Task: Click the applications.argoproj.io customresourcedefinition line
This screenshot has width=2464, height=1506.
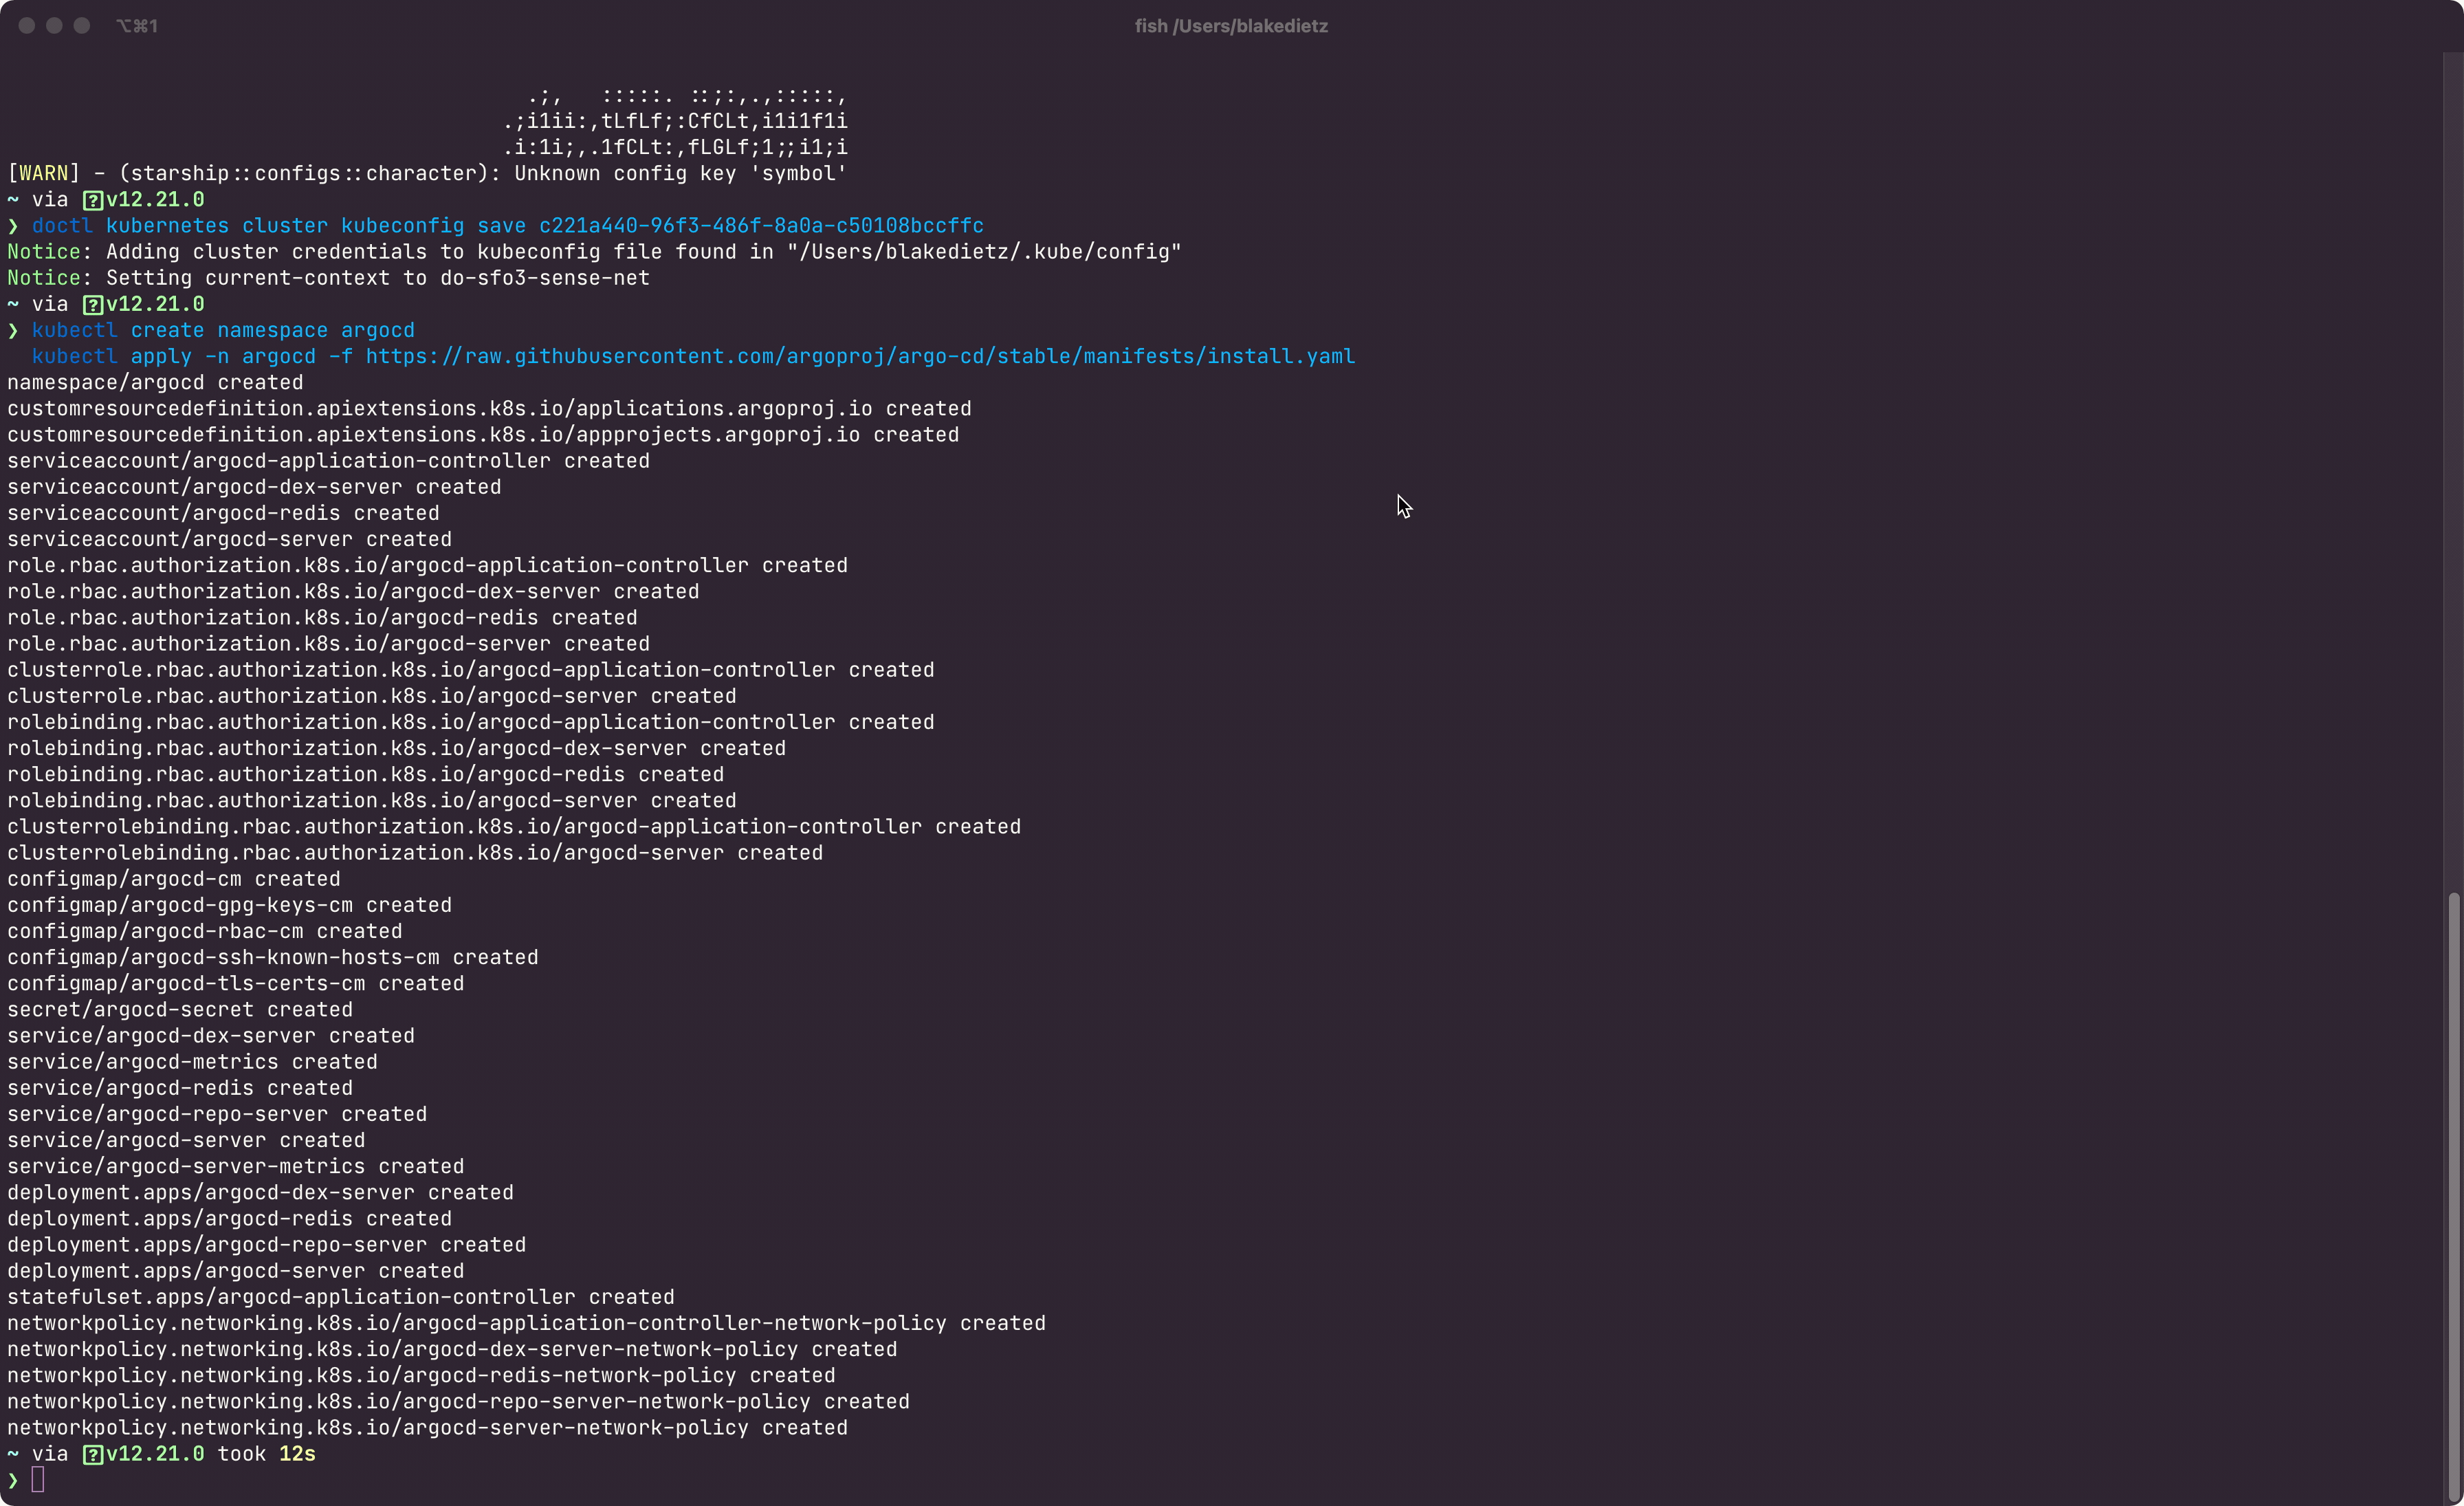Action: click(x=489, y=409)
